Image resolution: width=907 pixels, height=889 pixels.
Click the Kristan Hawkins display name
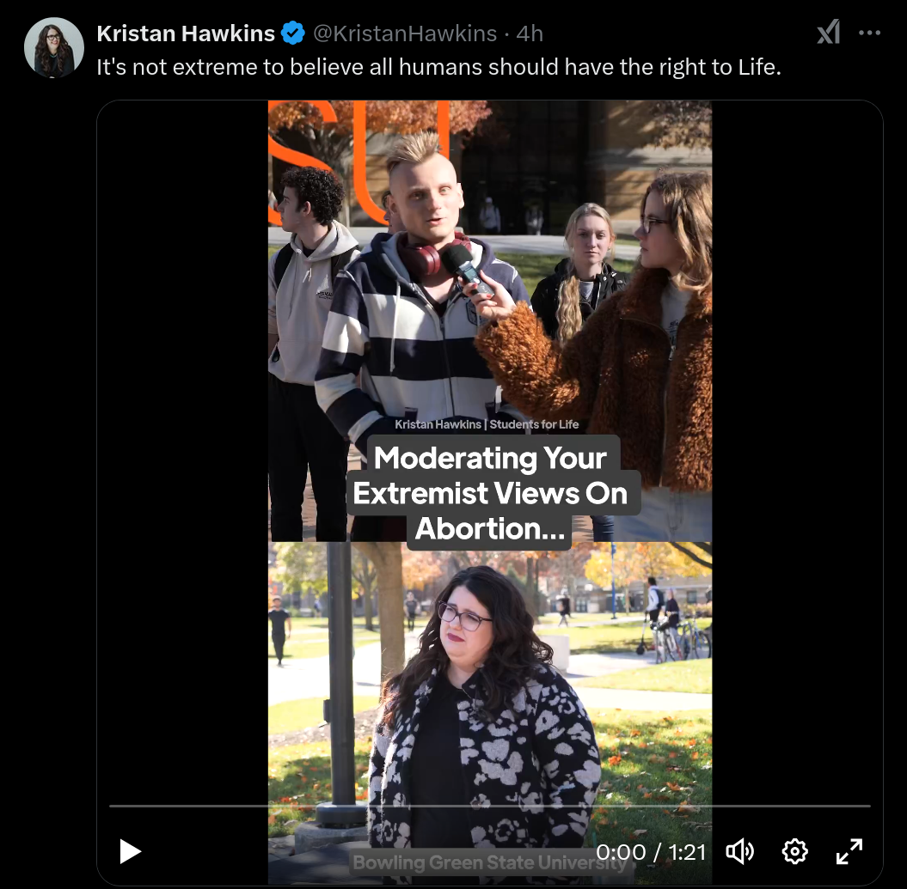tap(185, 33)
